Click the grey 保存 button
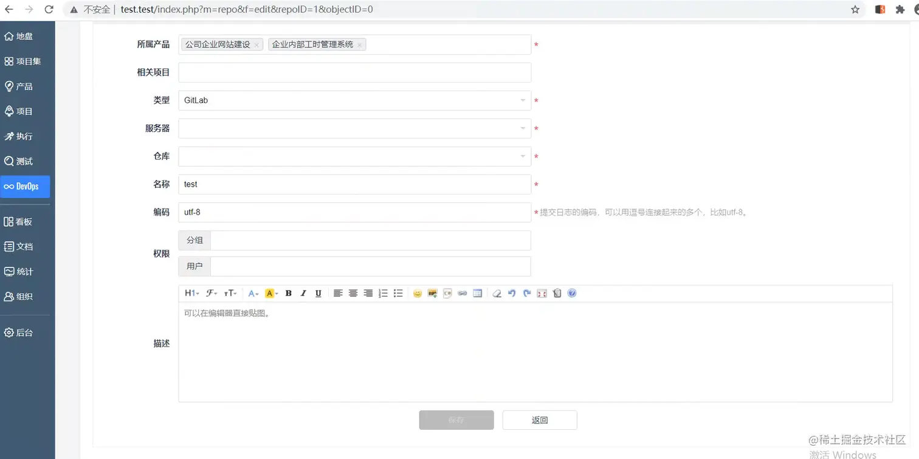The image size is (919, 459). (456, 420)
